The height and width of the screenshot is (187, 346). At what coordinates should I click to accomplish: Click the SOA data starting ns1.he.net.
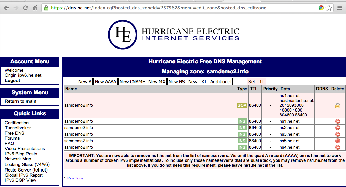(297, 105)
